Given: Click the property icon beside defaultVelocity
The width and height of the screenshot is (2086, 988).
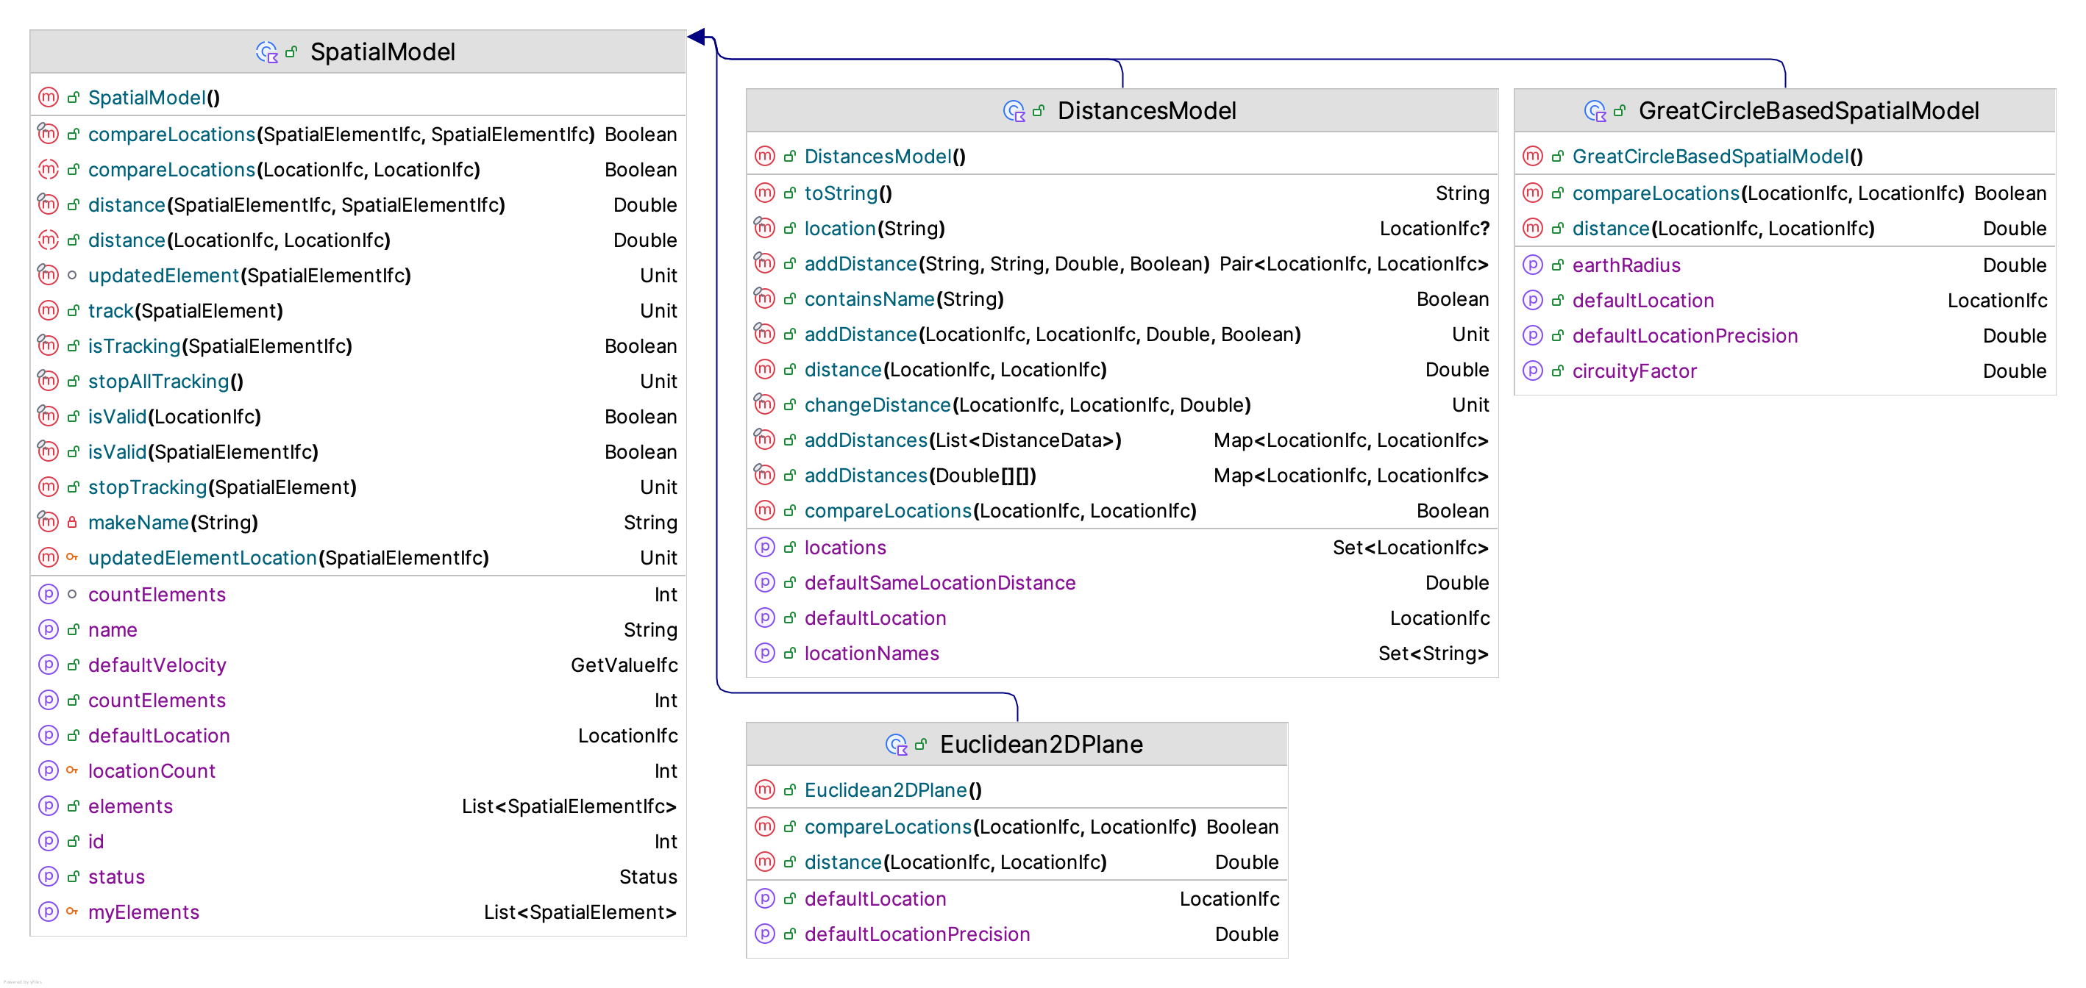Looking at the screenshot, I should [x=49, y=665].
